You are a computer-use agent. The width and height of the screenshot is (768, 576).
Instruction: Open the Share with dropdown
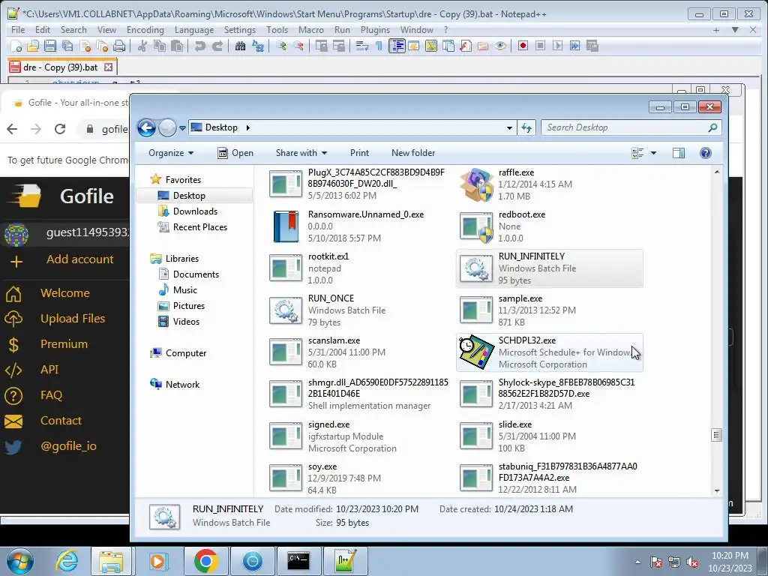click(x=301, y=153)
